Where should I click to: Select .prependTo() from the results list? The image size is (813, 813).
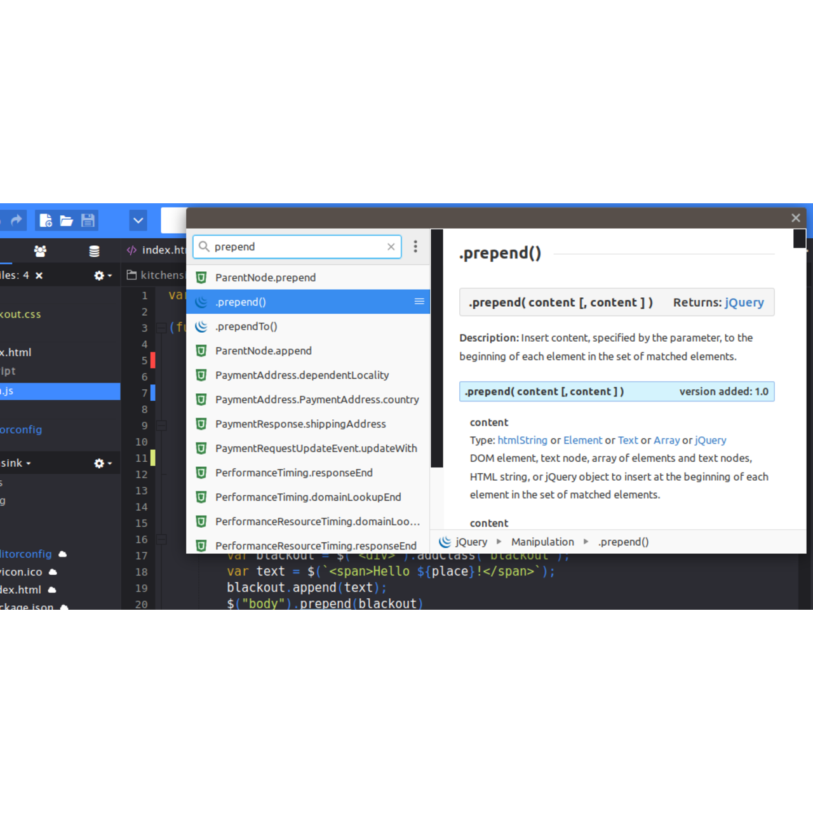coord(246,326)
